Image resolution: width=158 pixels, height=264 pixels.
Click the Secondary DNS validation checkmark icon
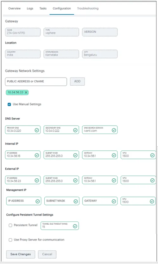point(75,130)
